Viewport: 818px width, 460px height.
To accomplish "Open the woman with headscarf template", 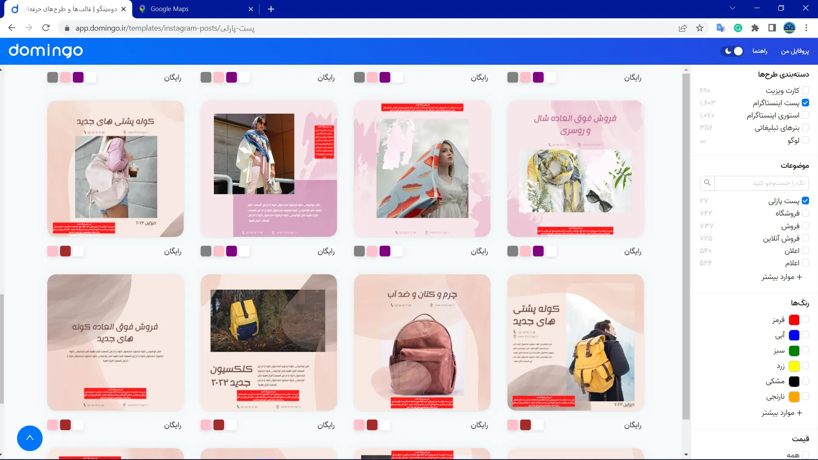I will [422, 169].
